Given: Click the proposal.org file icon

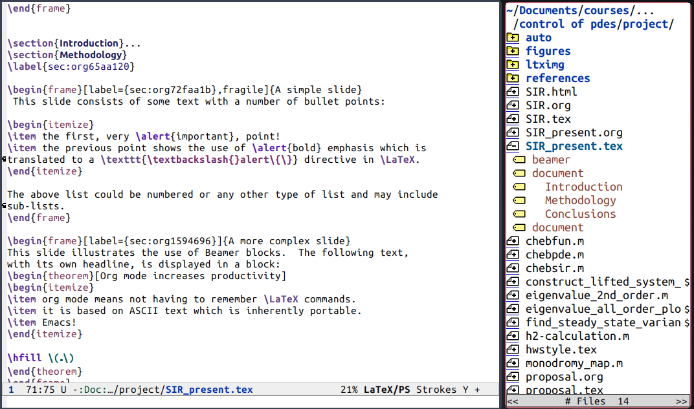Looking at the screenshot, I should point(513,377).
